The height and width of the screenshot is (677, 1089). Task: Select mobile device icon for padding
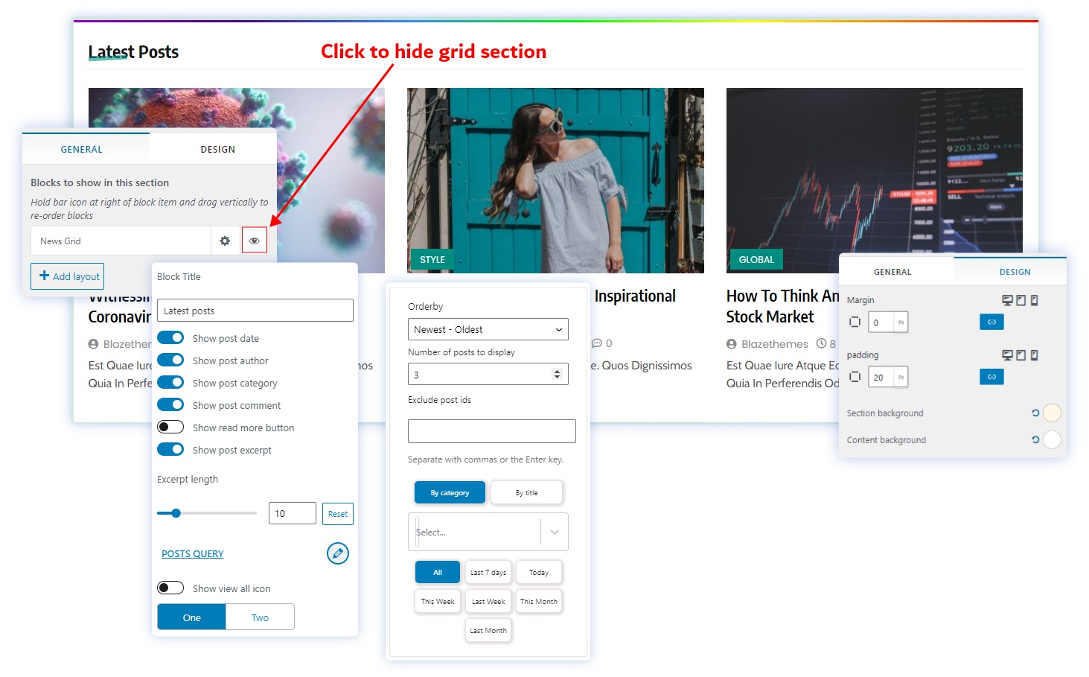point(1034,355)
